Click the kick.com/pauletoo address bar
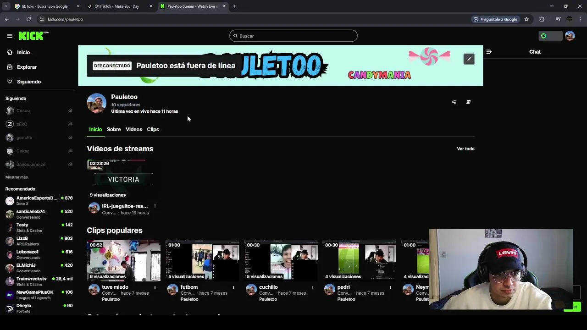The image size is (587, 330). (x=252, y=19)
